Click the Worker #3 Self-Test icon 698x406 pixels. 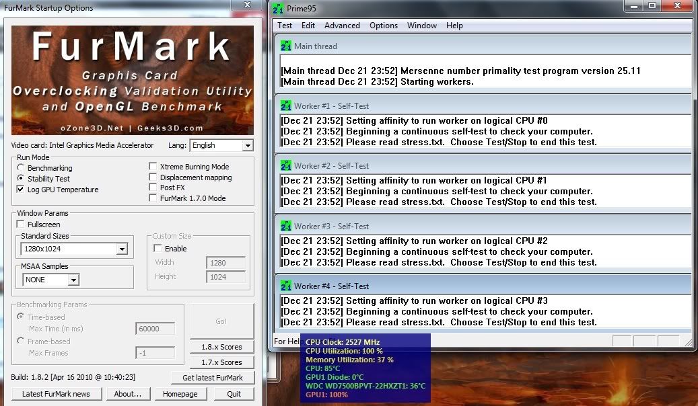coord(286,227)
